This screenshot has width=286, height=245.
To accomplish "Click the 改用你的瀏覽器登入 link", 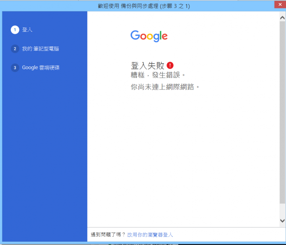I will 150,235.
